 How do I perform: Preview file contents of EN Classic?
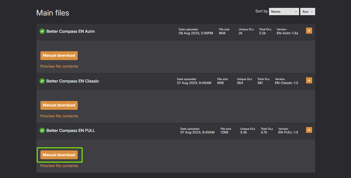59,116
